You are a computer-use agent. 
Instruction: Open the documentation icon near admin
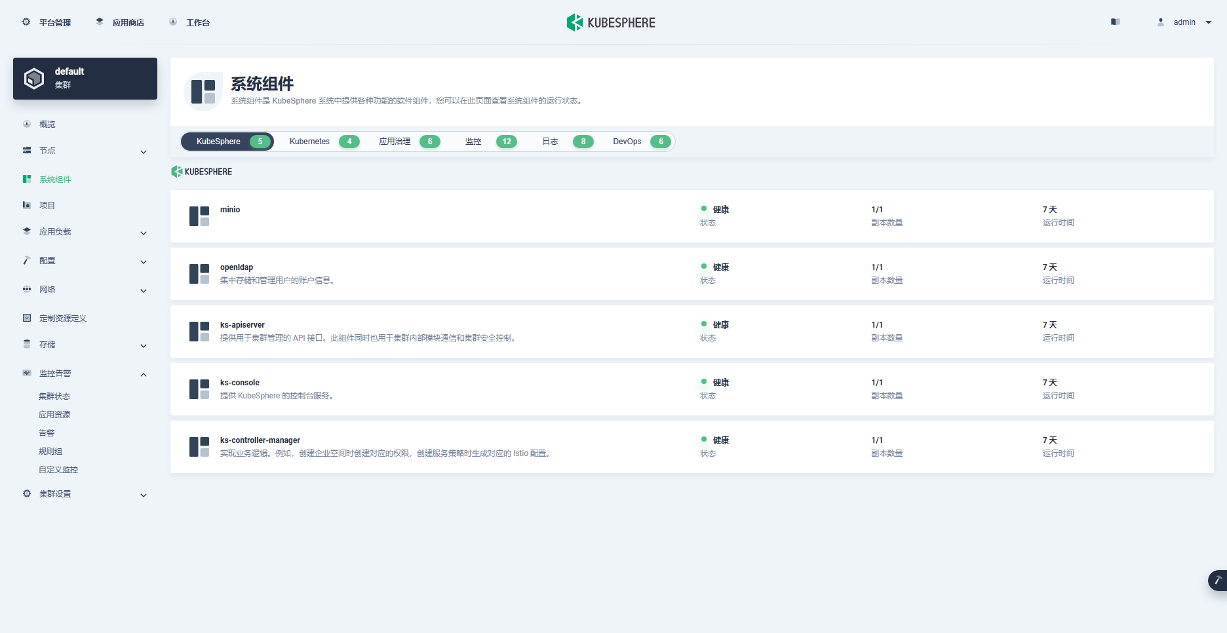(1116, 22)
